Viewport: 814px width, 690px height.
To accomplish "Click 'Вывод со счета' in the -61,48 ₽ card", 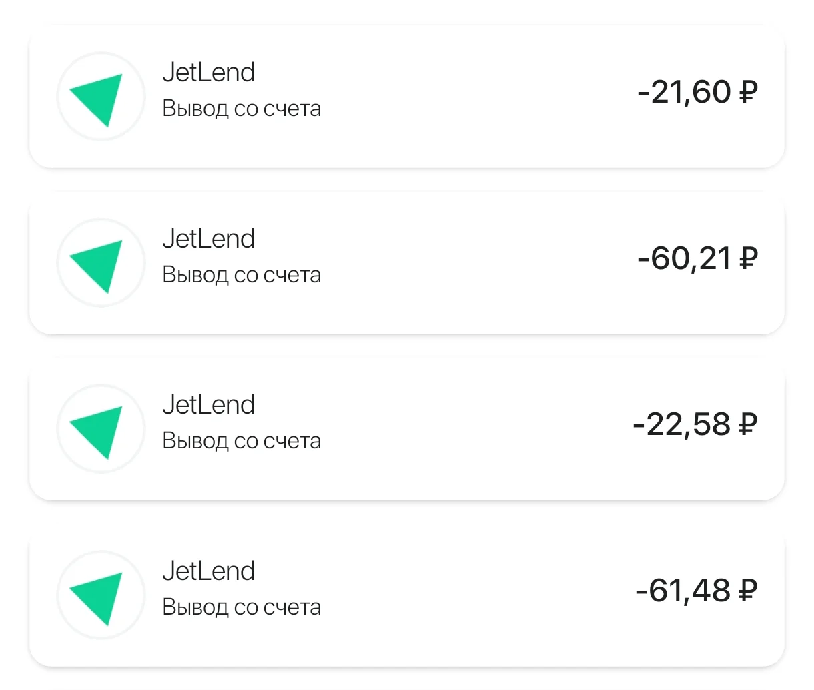I will point(242,607).
